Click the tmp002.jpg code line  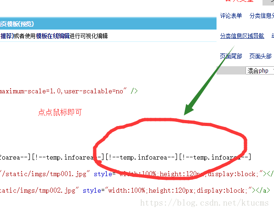(x=135, y=190)
